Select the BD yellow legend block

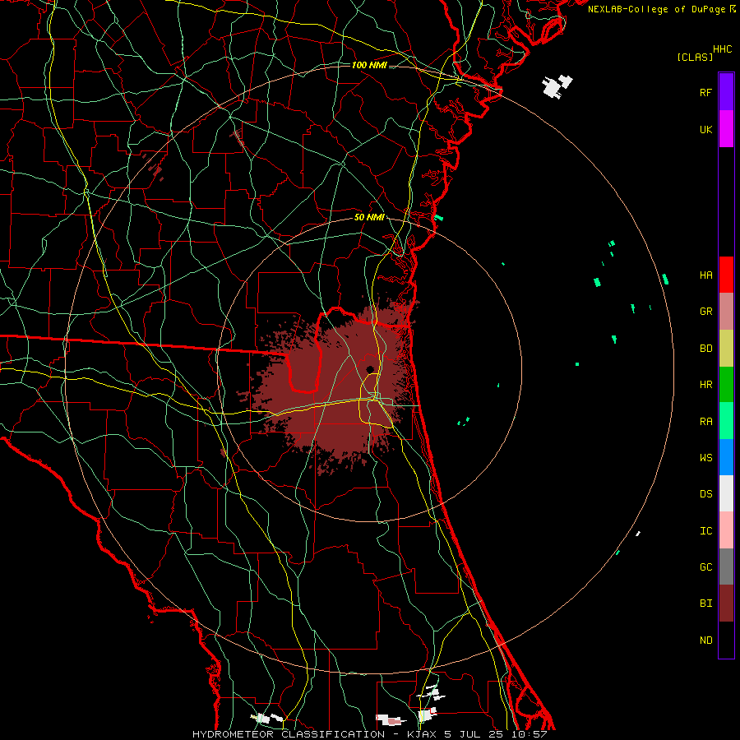(726, 348)
